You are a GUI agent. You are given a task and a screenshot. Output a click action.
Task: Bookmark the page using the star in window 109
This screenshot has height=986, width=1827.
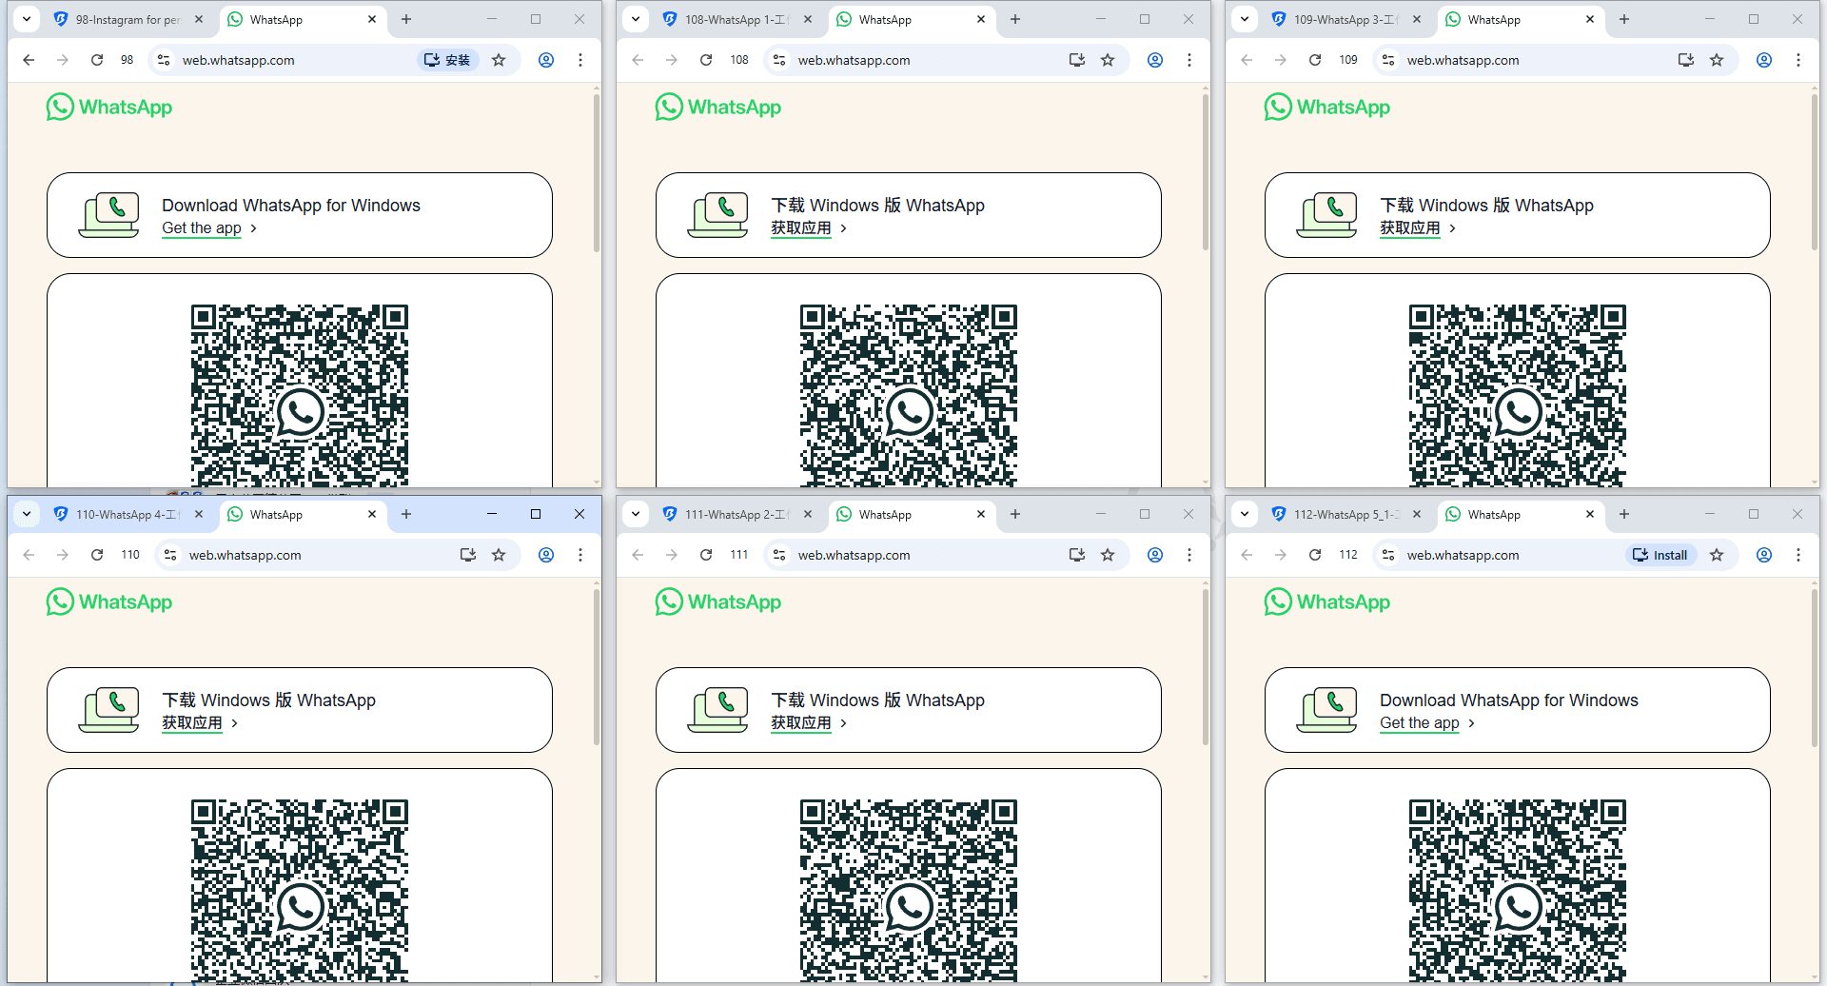[1717, 59]
